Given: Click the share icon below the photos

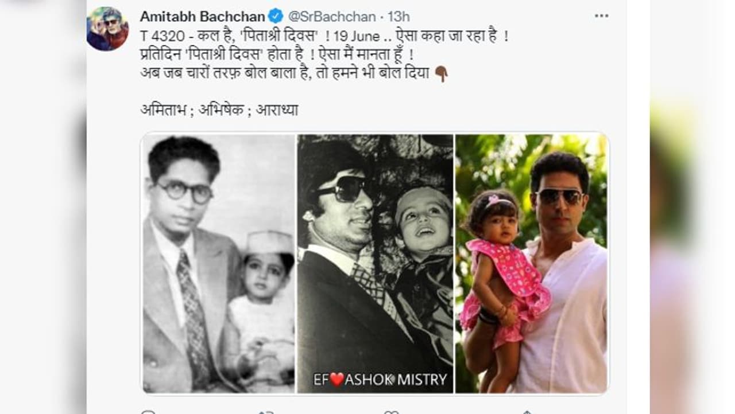Looking at the screenshot, I should point(527,412).
